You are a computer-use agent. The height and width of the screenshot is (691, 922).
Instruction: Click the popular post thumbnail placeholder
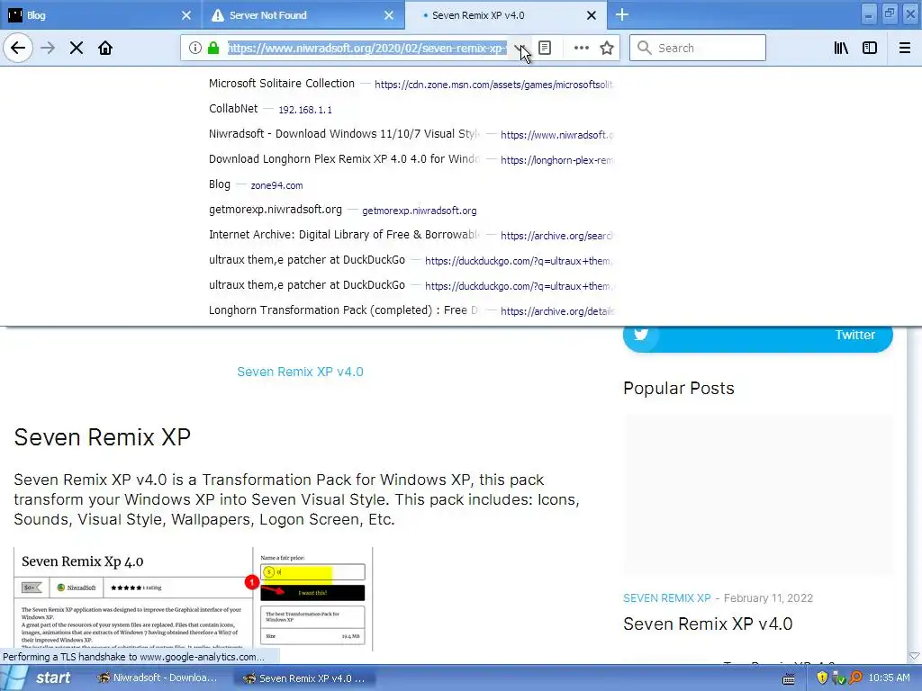tap(758, 495)
